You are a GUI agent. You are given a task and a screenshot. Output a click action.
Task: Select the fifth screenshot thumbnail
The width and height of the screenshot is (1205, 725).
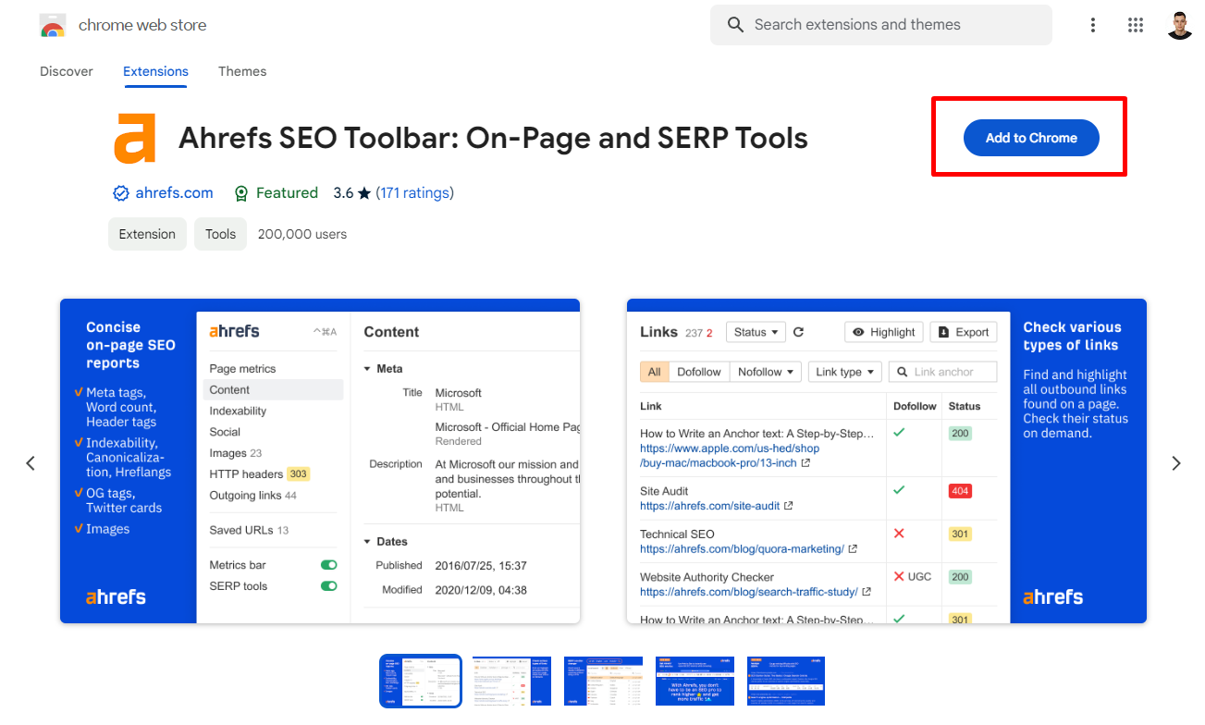786,682
